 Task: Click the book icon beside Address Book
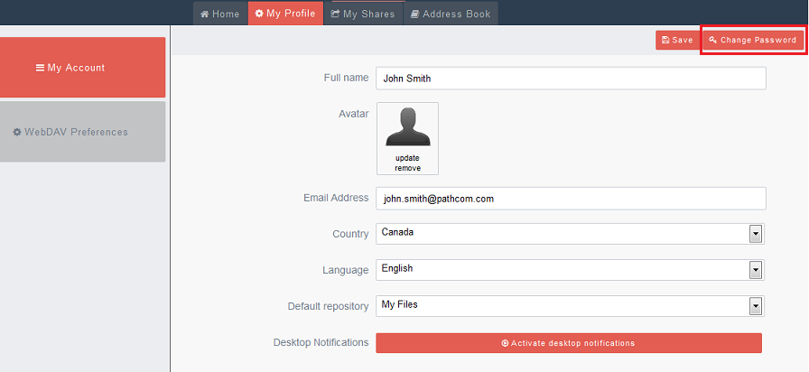pyautogui.click(x=414, y=14)
